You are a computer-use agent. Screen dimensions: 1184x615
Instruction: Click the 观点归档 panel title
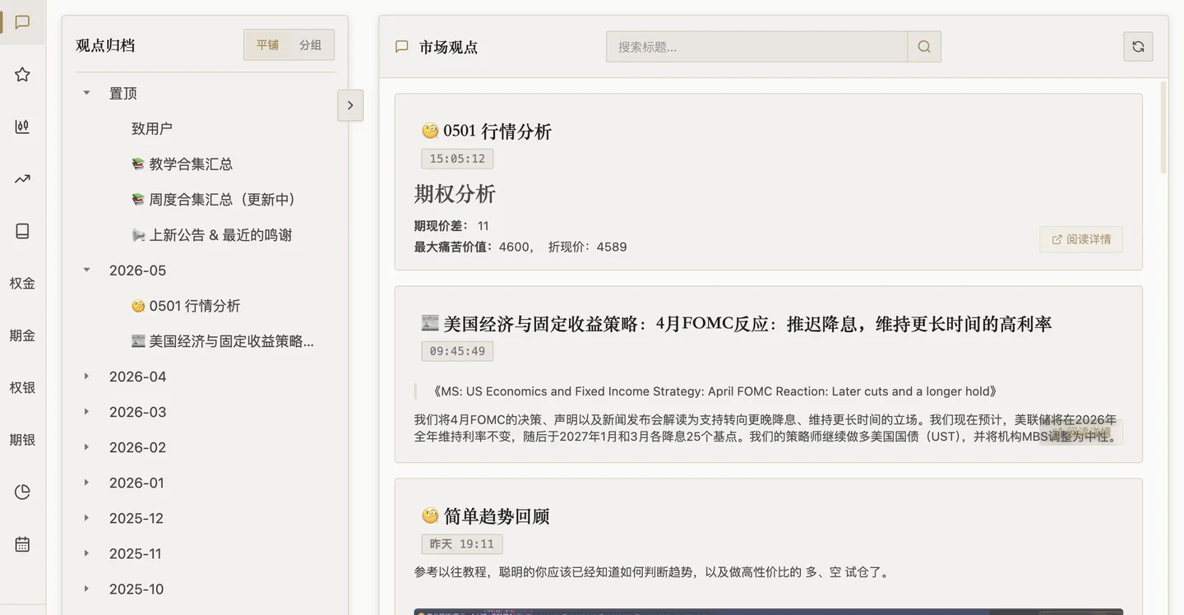point(105,45)
